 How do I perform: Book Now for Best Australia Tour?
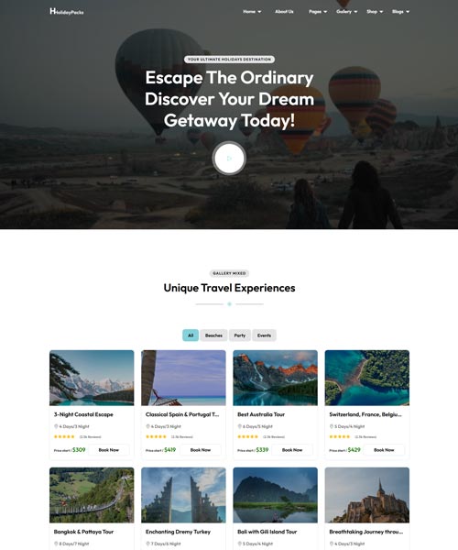coord(292,450)
